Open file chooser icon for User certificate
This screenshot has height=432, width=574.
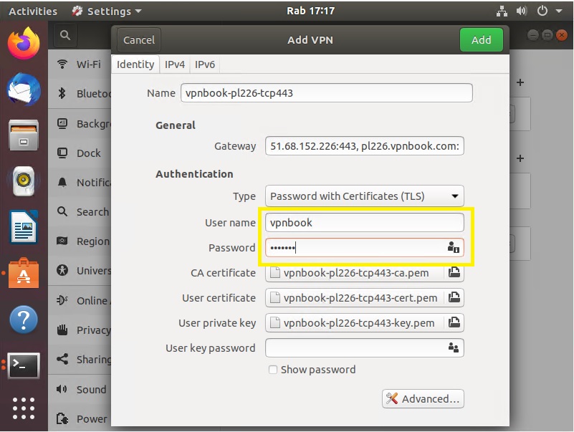click(454, 298)
